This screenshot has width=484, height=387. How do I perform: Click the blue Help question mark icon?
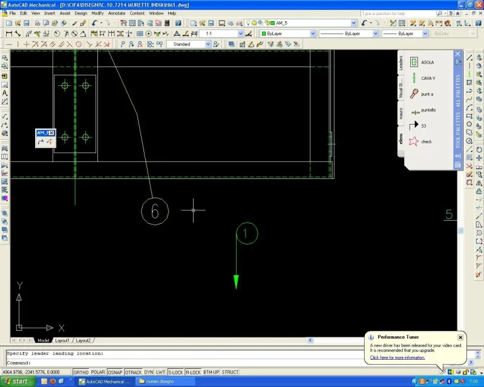click(178, 23)
